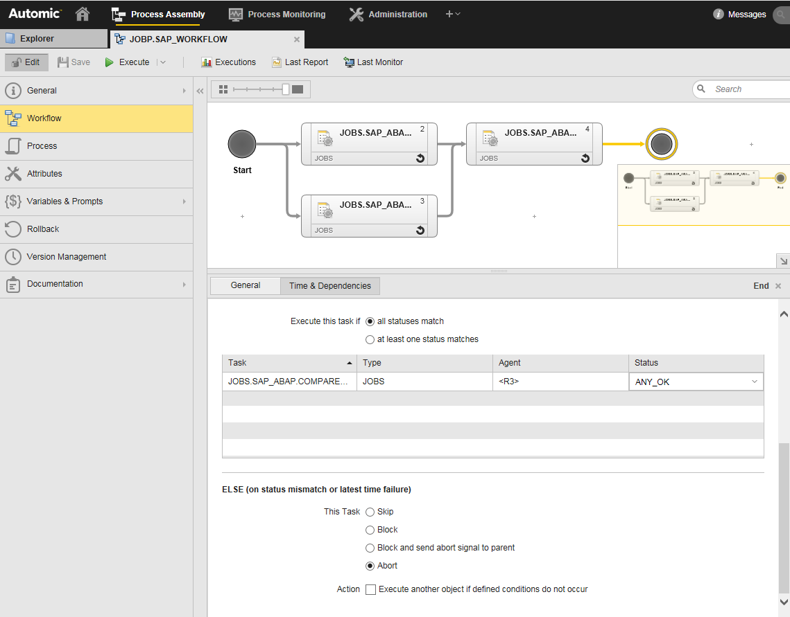Choose 'at least one status matches'
Image resolution: width=790 pixels, height=617 pixels.
(x=370, y=339)
